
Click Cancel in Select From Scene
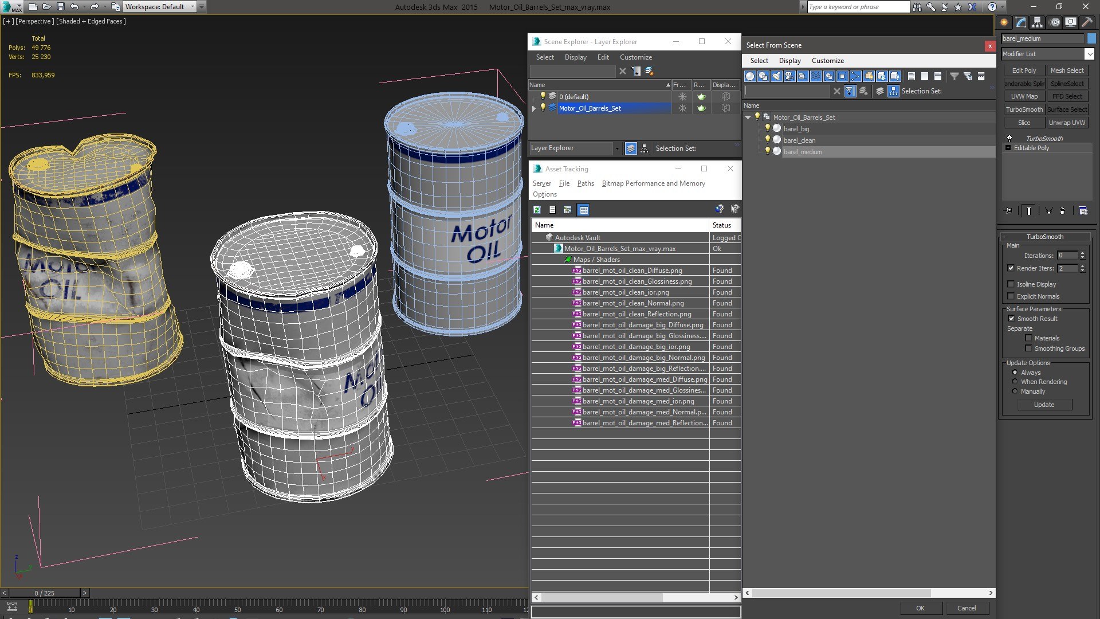point(967,608)
